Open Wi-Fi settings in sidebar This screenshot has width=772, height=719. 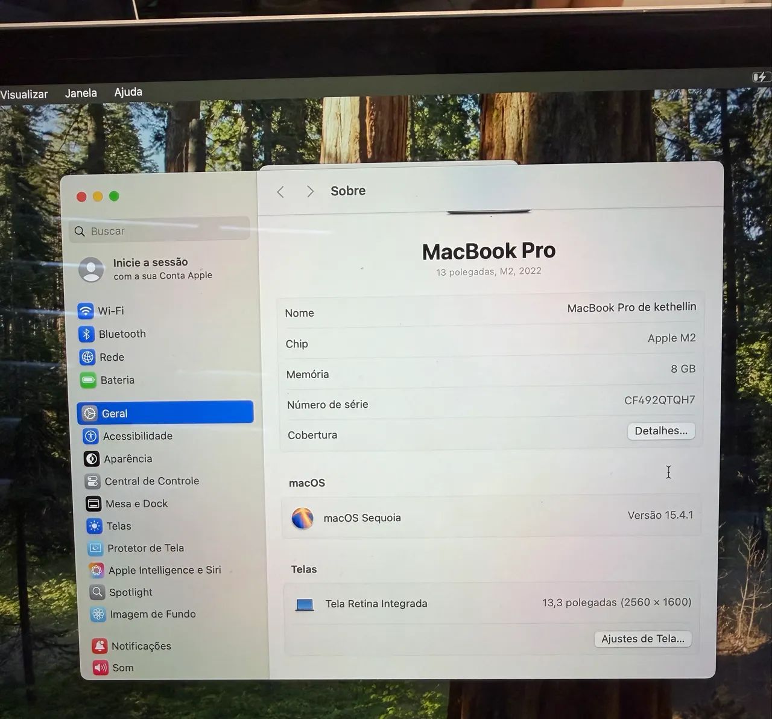click(x=101, y=311)
